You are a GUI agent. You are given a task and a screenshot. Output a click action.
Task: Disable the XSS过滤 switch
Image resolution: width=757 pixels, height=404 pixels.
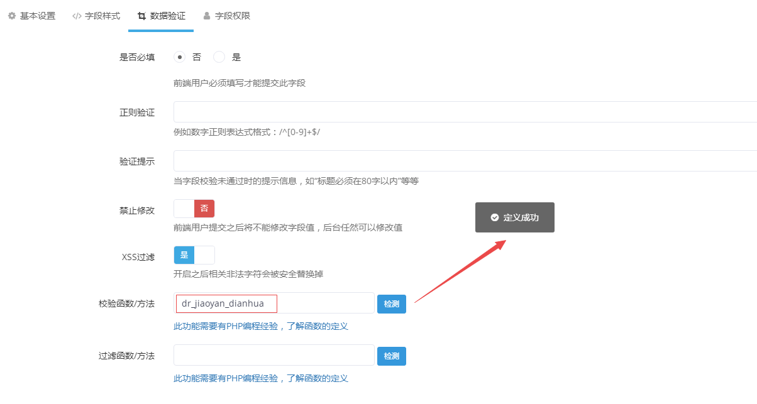pyautogui.click(x=194, y=254)
